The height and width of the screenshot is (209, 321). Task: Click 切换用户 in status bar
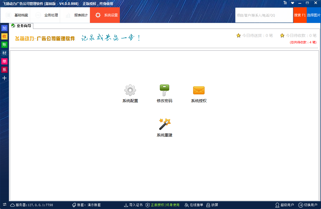click(308, 205)
